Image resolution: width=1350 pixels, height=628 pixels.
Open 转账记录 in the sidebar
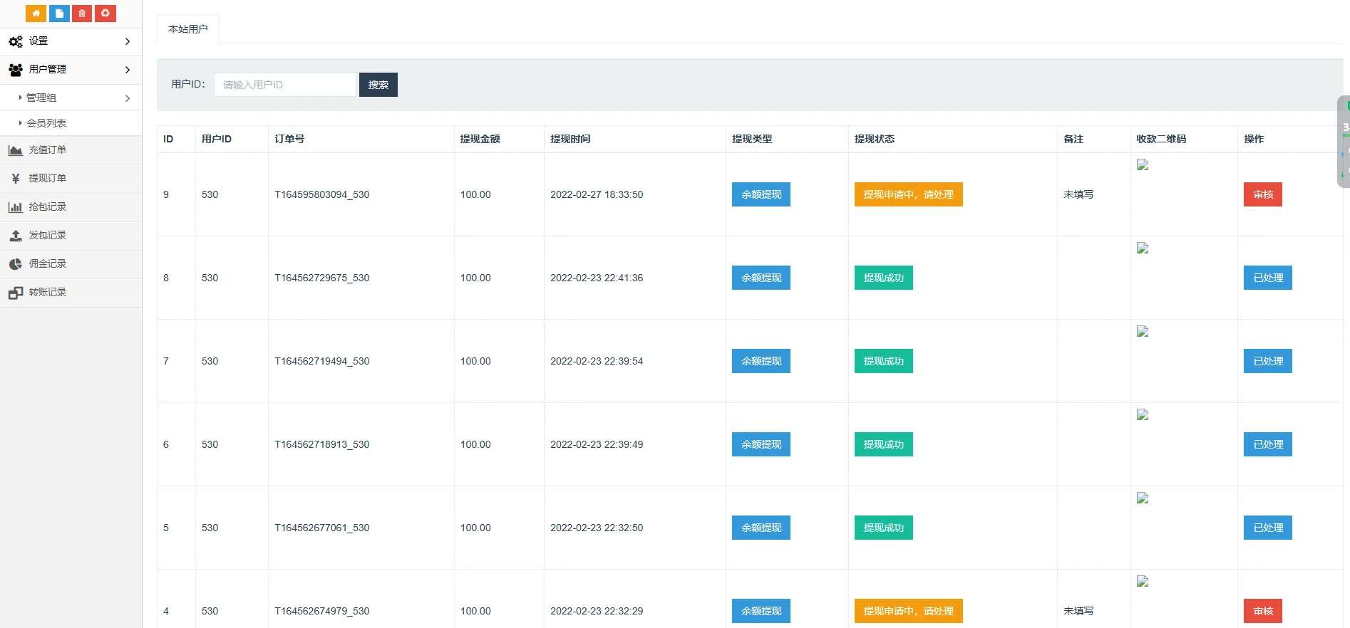[x=47, y=293]
